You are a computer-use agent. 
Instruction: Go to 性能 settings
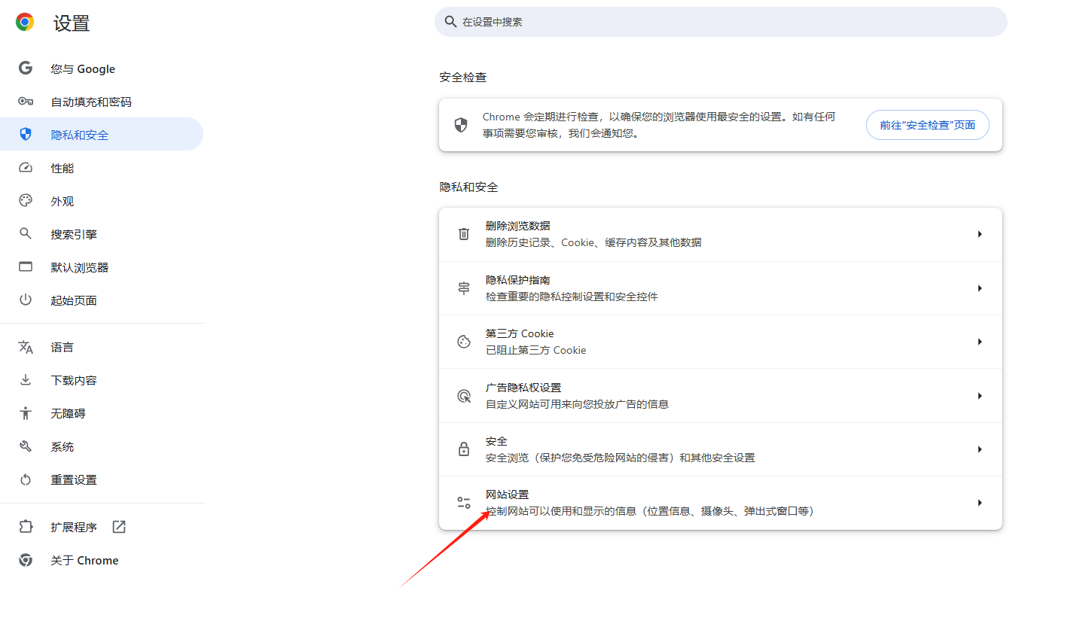pos(102,168)
